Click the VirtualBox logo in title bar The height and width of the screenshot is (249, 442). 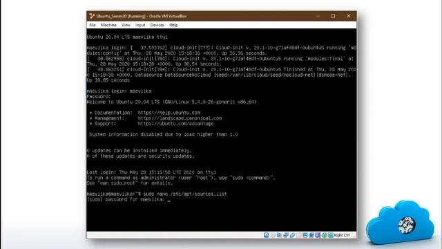point(92,16)
